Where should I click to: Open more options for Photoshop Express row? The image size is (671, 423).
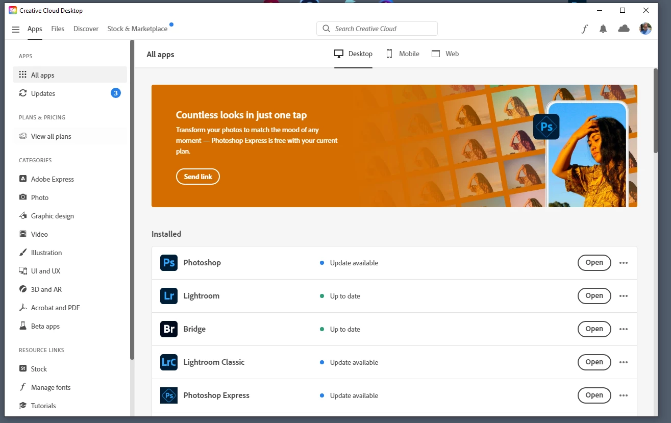(624, 395)
